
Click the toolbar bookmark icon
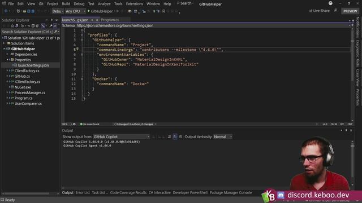click(163, 11)
